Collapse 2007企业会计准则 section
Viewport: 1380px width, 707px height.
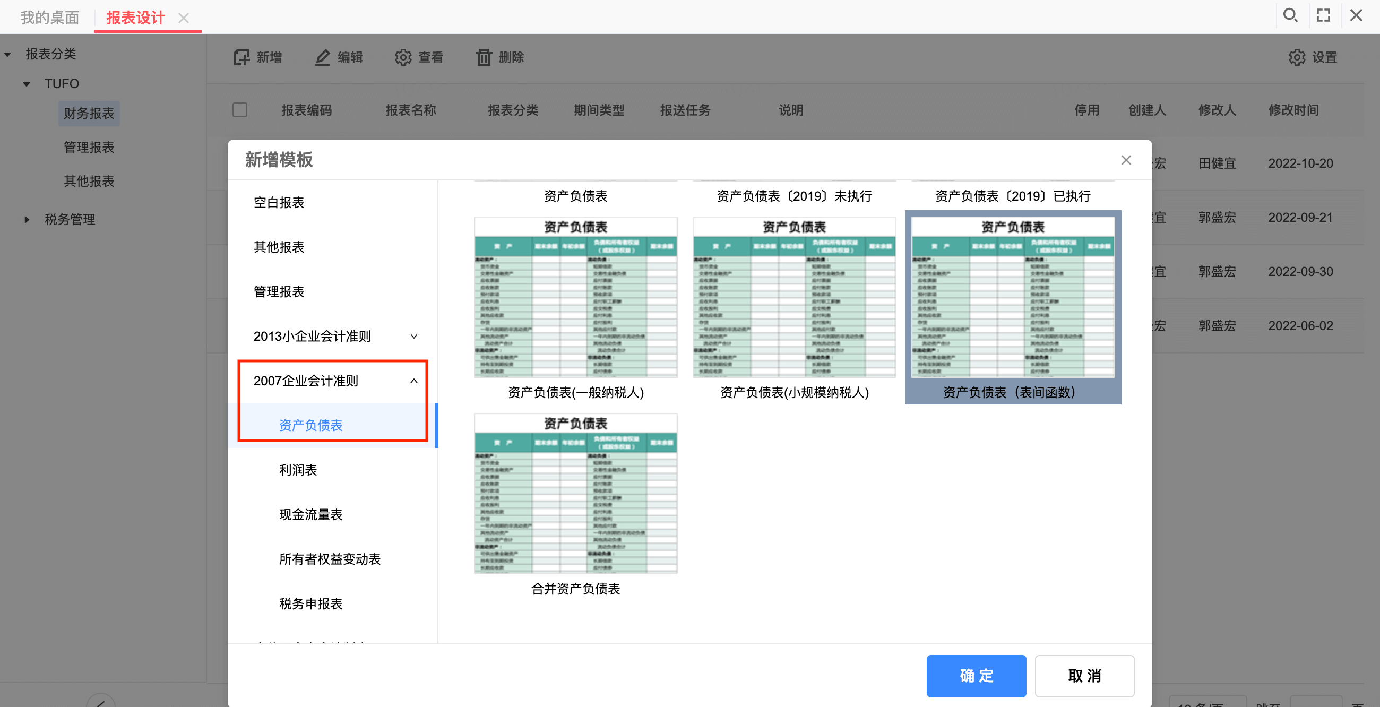413,381
